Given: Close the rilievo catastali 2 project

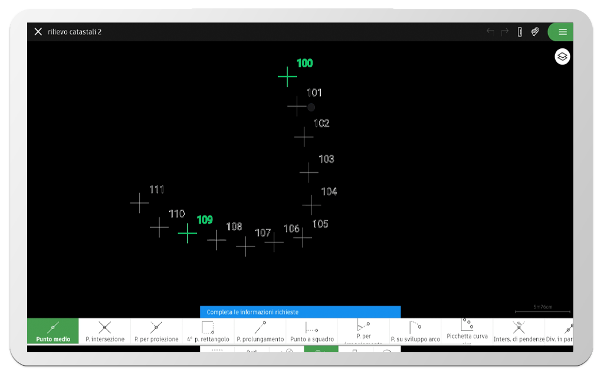Looking at the screenshot, I should click(x=38, y=32).
